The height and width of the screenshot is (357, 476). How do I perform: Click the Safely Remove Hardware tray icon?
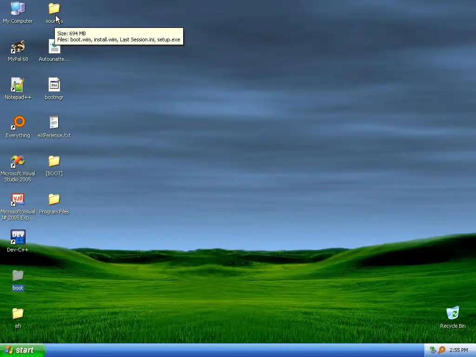[x=433, y=350]
